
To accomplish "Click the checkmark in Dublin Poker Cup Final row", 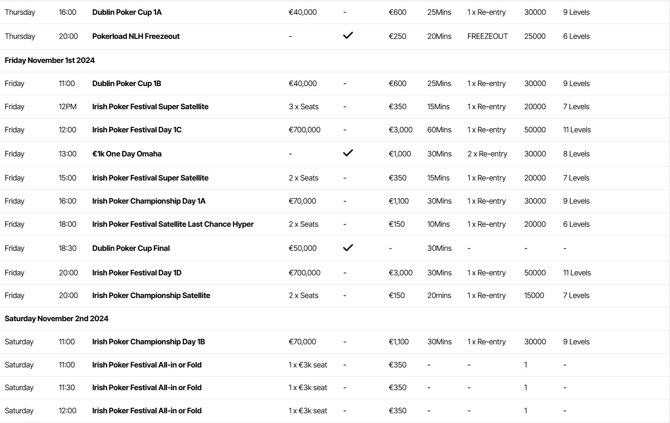I will [x=348, y=248].
